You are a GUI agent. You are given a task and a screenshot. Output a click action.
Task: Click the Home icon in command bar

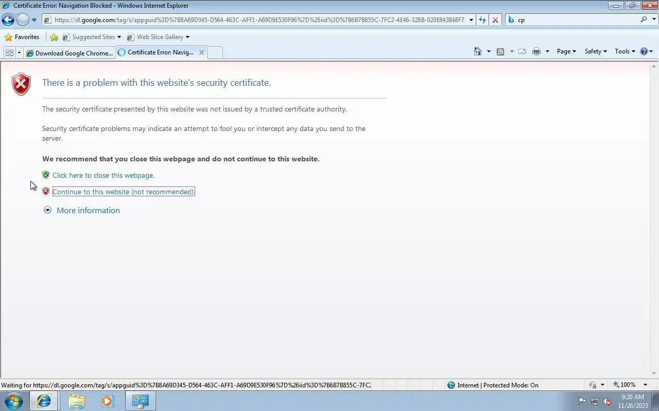[x=478, y=51]
